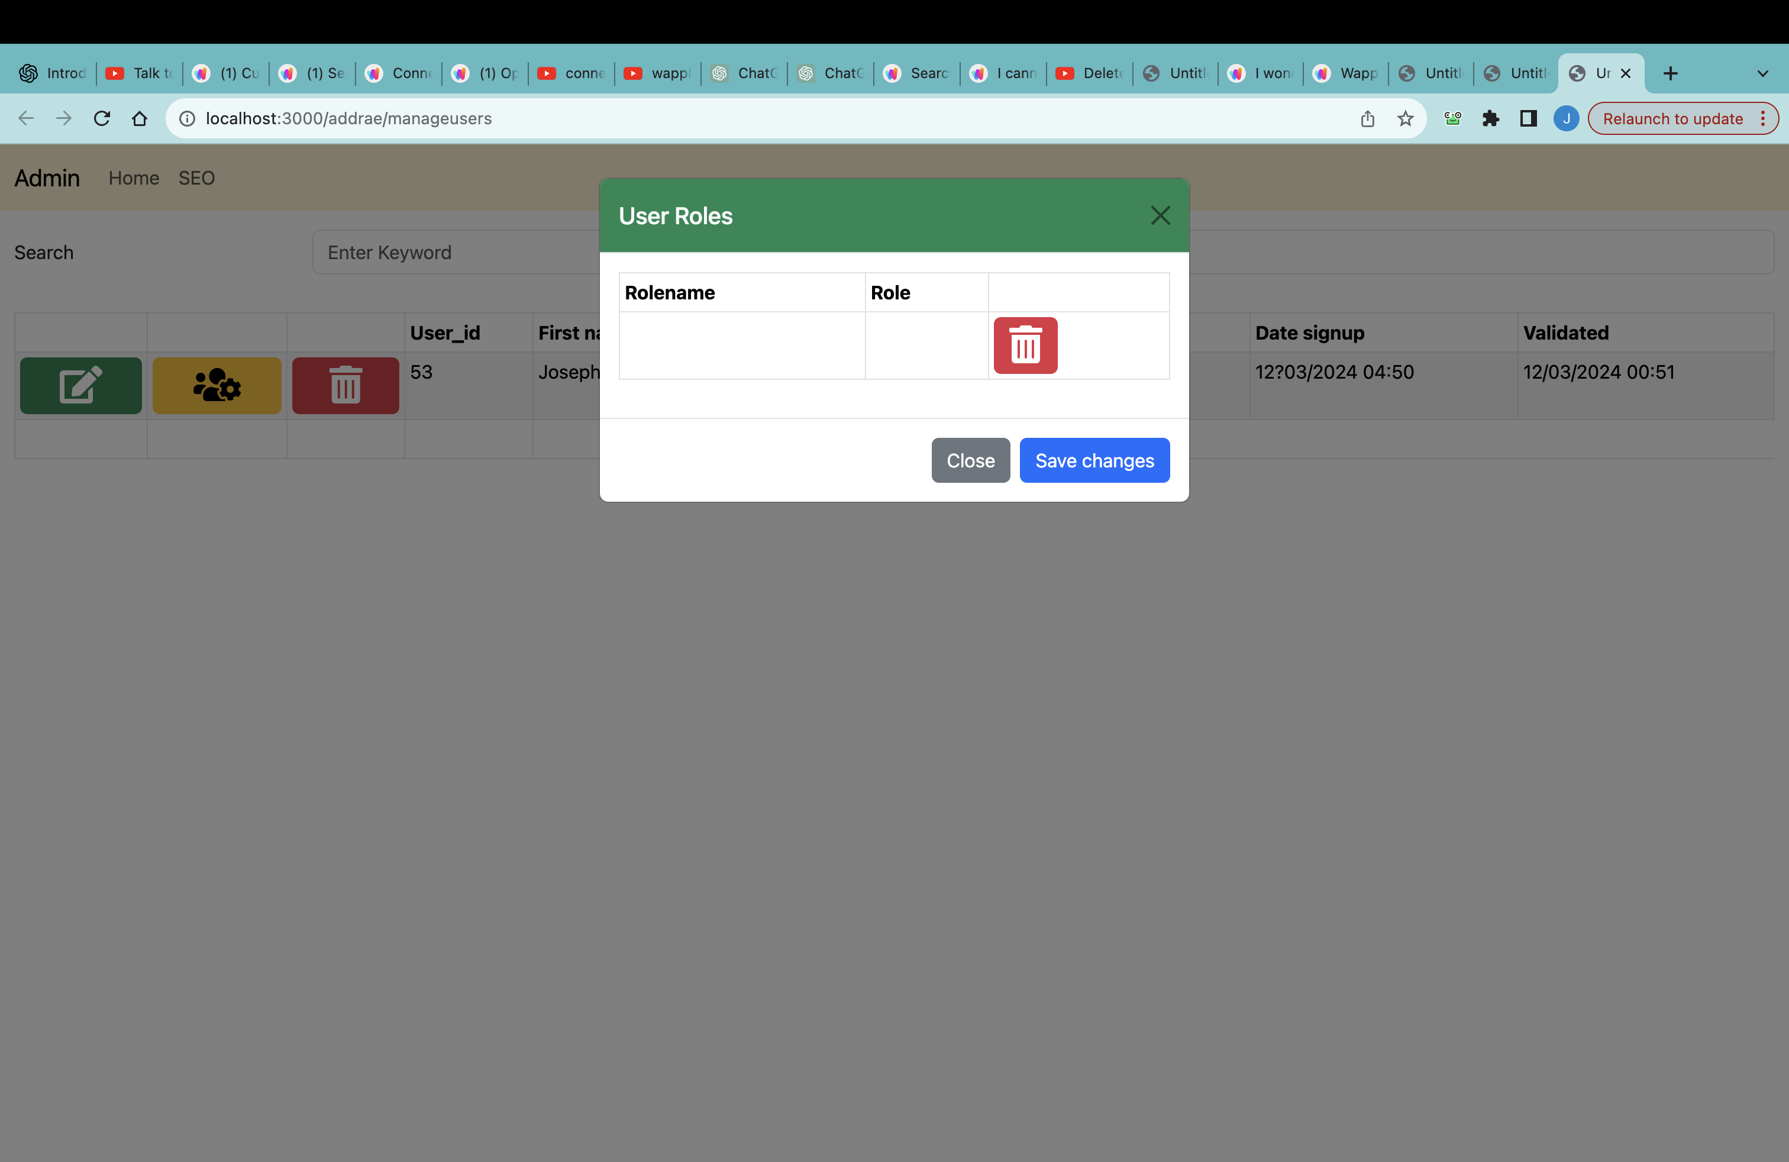Click the Save changes button
This screenshot has height=1162, width=1789.
coord(1094,460)
